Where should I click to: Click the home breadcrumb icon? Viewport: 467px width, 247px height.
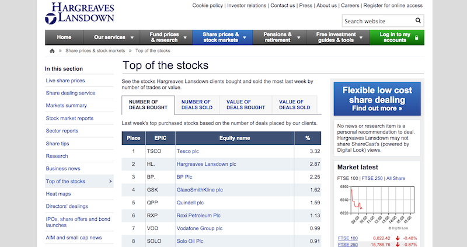pos(52,51)
